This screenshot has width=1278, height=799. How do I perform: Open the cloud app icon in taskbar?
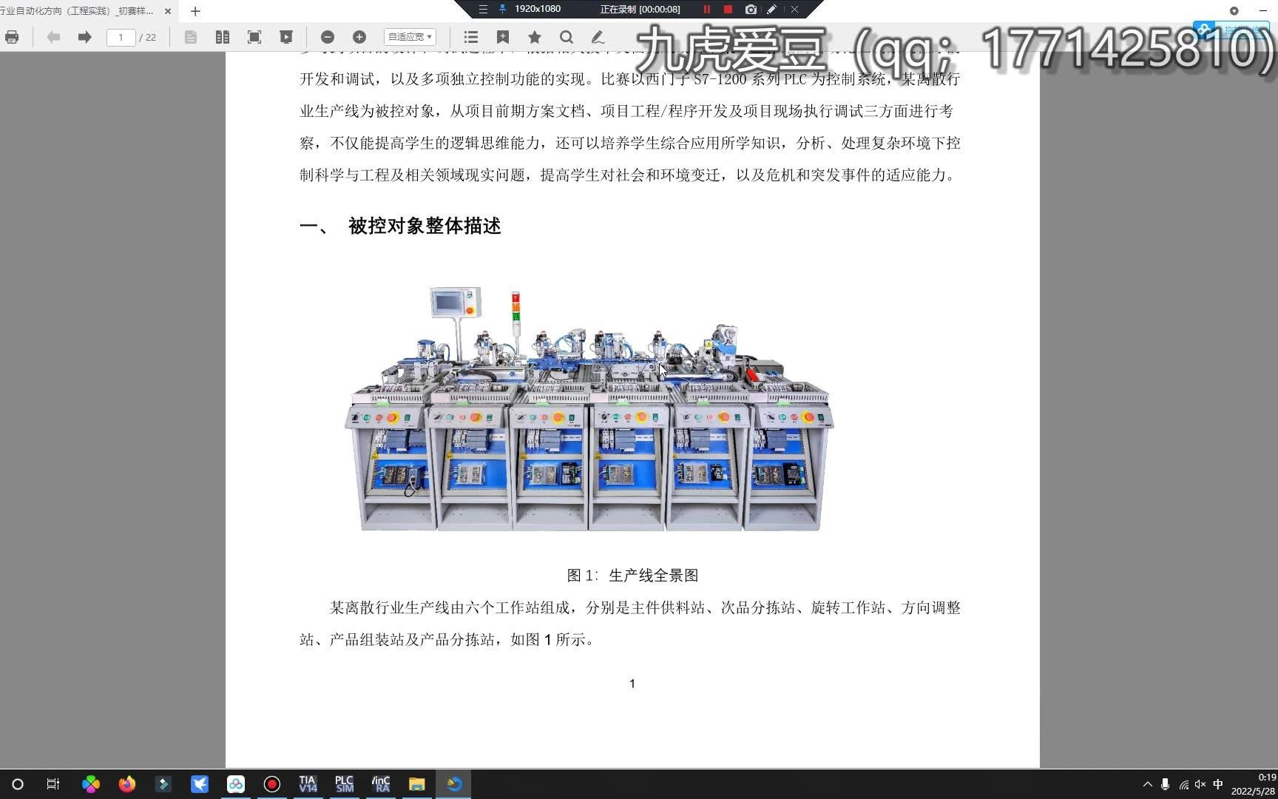(x=236, y=784)
